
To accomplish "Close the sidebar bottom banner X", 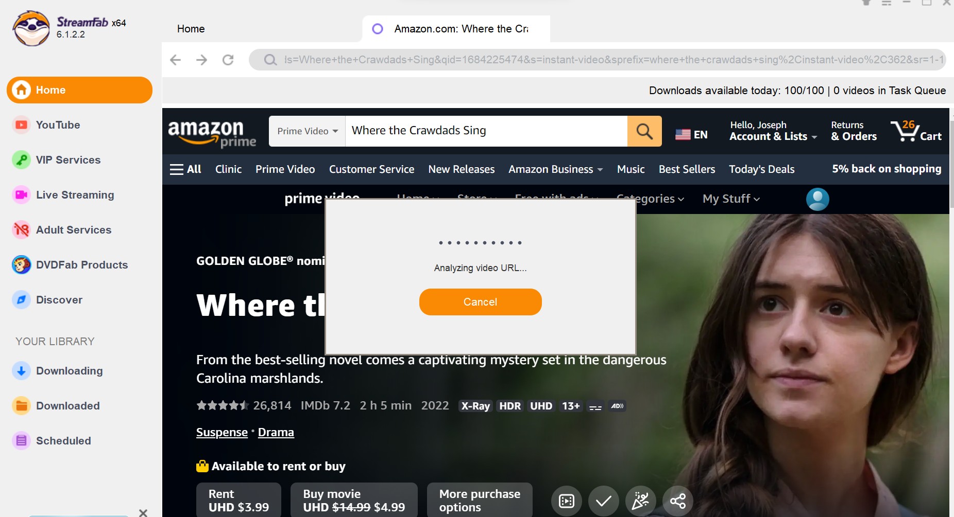I will tap(143, 512).
